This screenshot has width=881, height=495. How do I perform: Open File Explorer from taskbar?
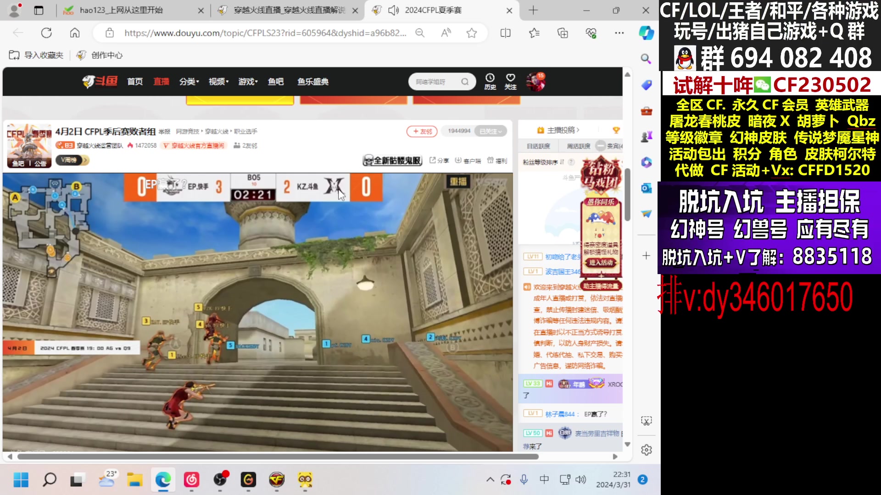135,480
